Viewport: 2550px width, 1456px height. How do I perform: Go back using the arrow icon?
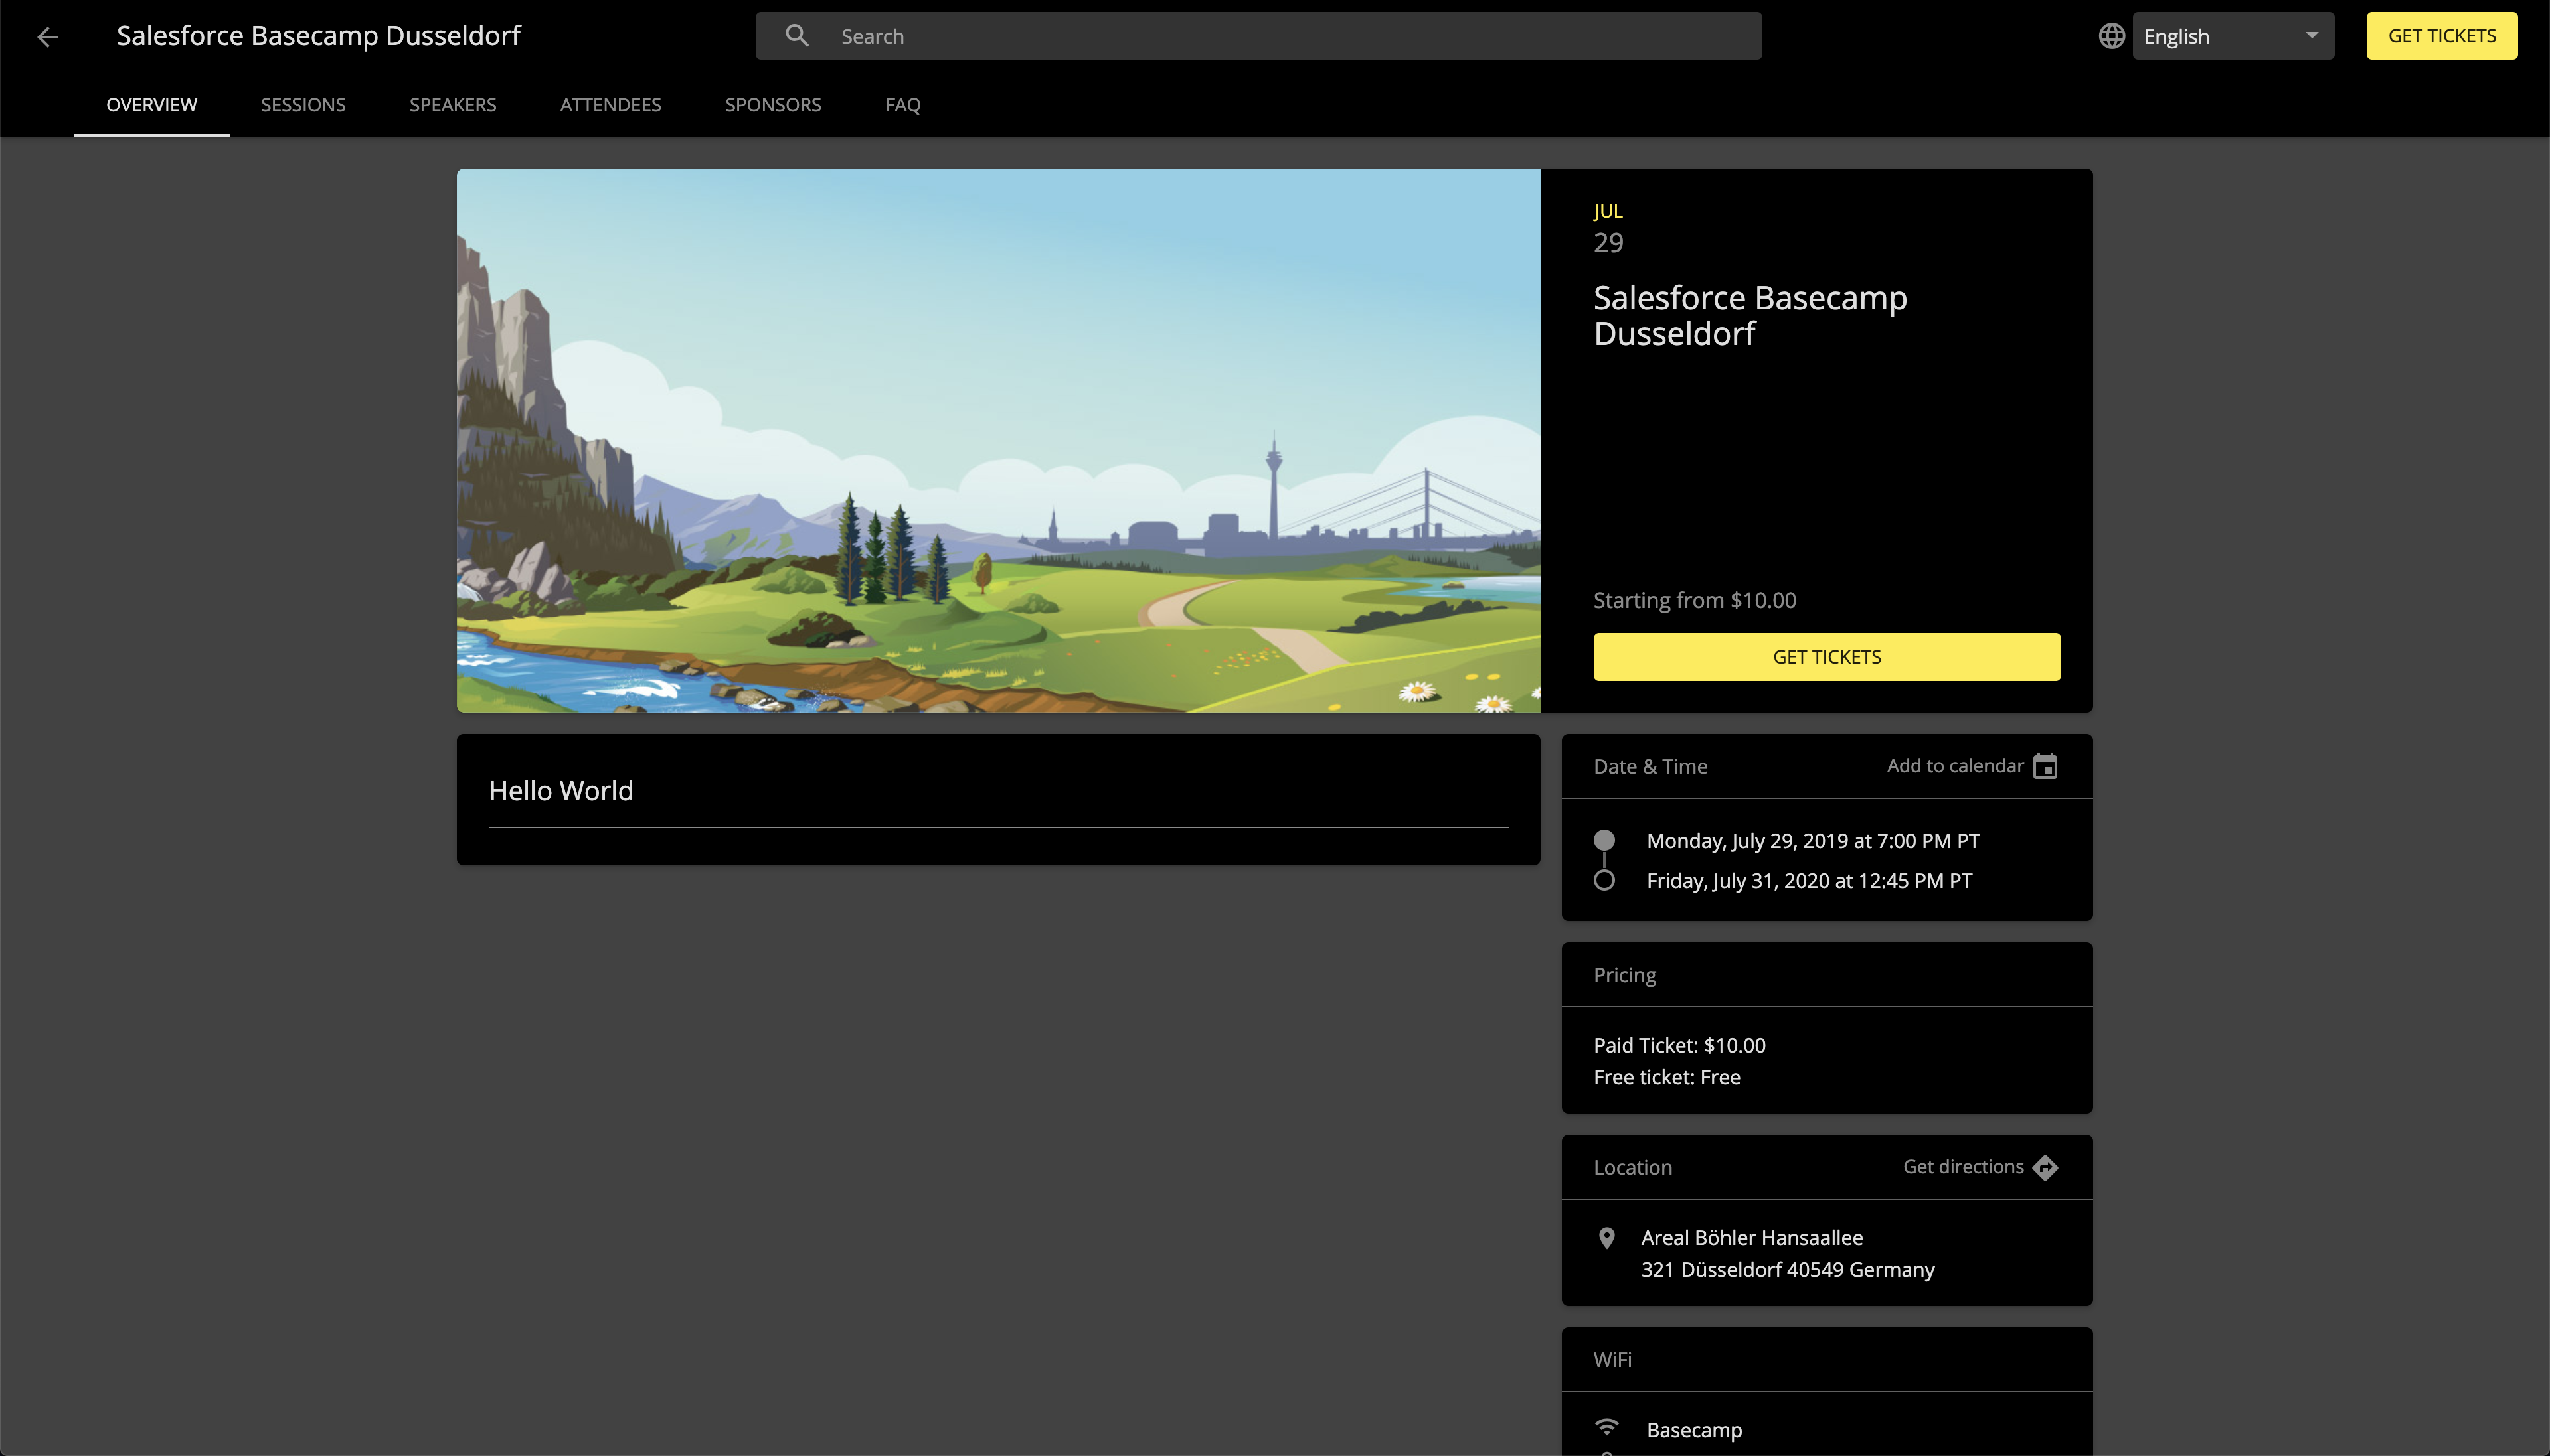tap(47, 37)
